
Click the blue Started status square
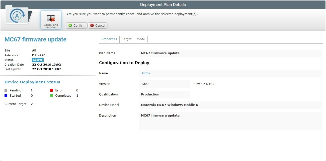pyautogui.click(x=5, y=95)
